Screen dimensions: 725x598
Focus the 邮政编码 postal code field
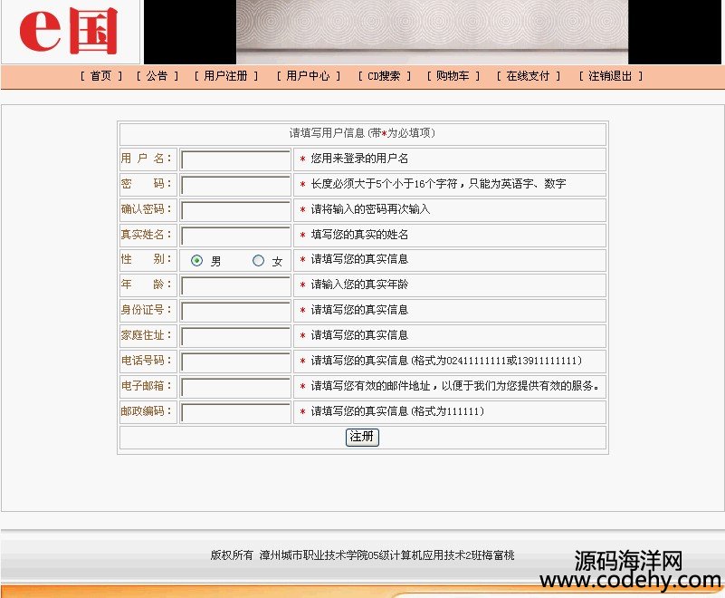tap(236, 412)
